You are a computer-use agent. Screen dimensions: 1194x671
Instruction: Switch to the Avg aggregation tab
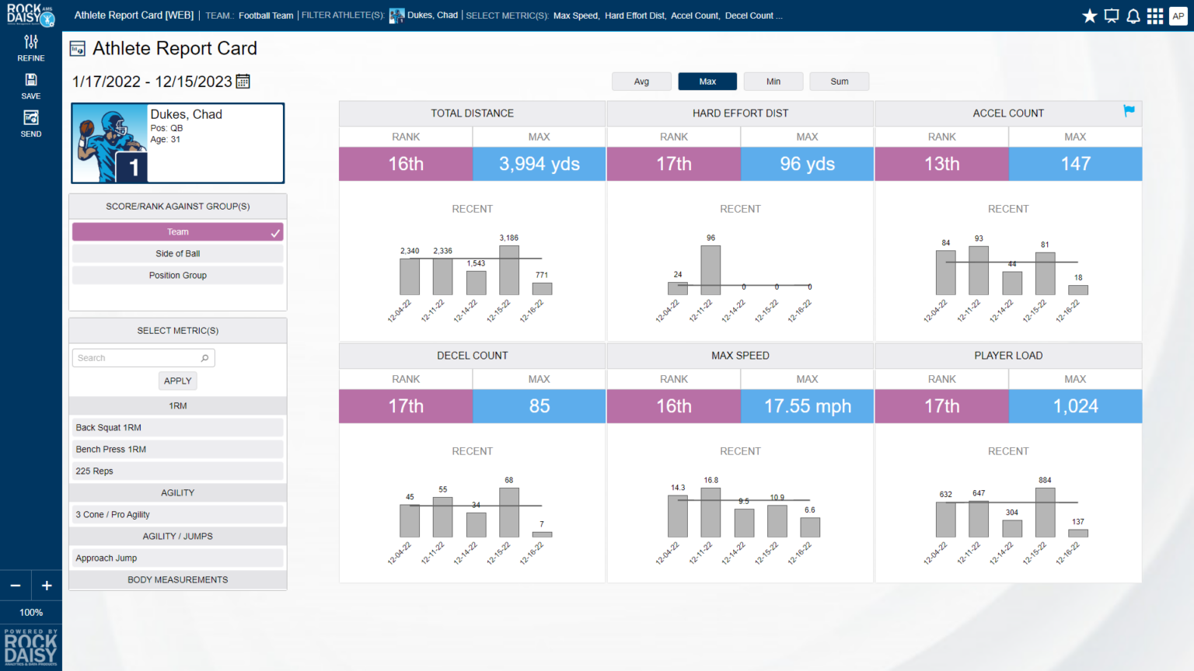(x=641, y=81)
